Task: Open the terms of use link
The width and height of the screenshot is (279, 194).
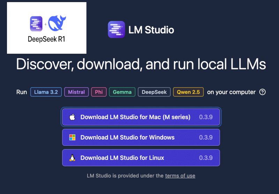Action: pos(180,176)
